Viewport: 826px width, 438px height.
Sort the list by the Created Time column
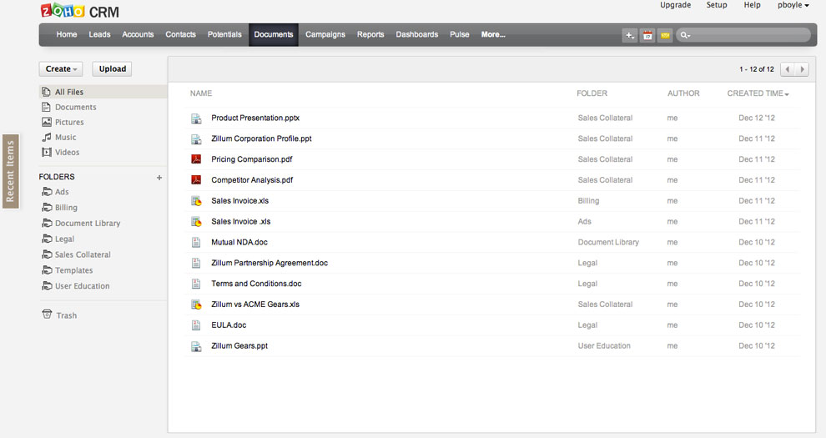coord(758,93)
